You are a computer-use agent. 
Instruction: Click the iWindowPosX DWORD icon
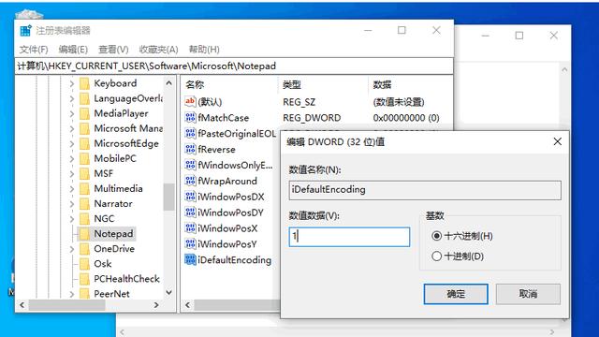[190, 228]
